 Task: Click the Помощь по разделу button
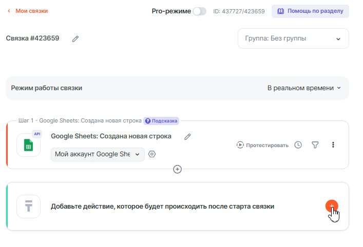(310, 11)
